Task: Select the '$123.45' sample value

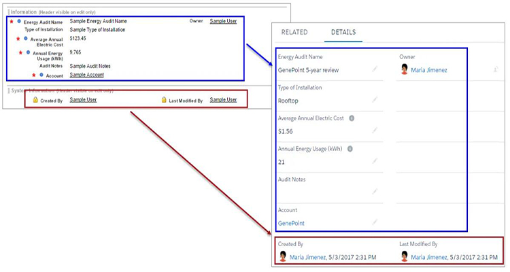Action: click(78, 38)
